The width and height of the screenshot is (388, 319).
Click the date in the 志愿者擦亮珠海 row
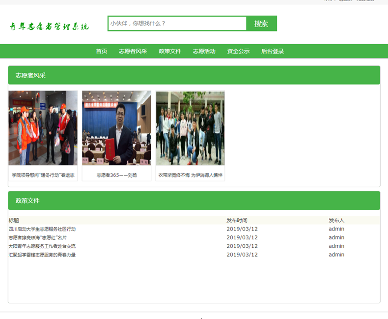[x=242, y=238]
